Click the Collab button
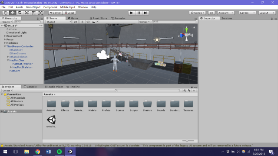Image resolution: width=278 pixels, height=156 pixels. 197,13
